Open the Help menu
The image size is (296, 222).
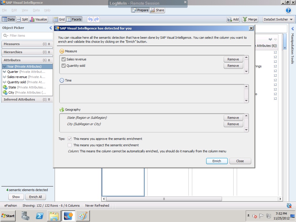pos(47,10)
